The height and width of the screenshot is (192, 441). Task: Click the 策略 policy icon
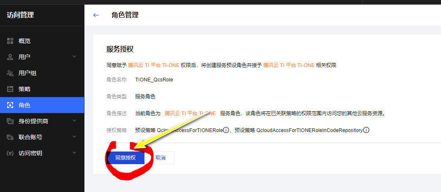click(x=10, y=89)
